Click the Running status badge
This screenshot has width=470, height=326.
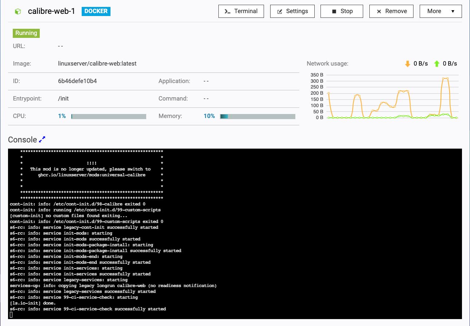(26, 33)
